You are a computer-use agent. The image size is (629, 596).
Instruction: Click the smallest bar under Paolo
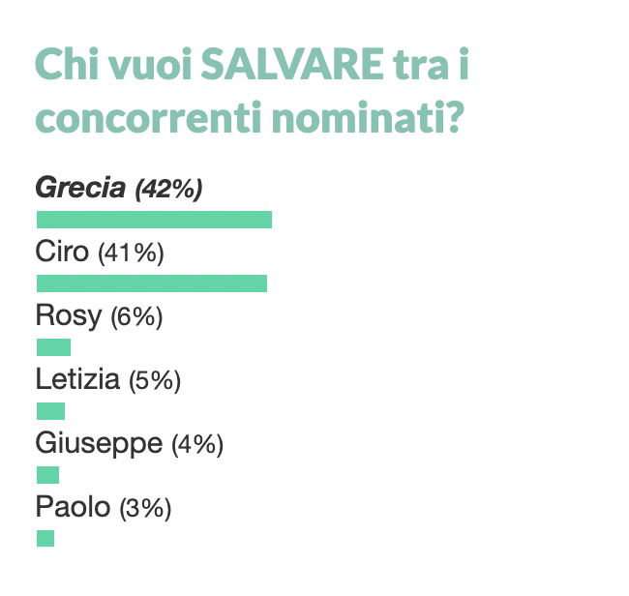pyautogui.click(x=45, y=538)
